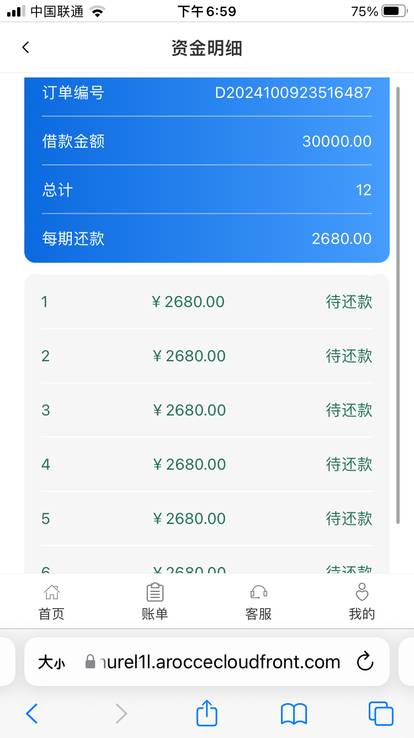
Task: Tap the 借款金额 30000.00 row
Action: point(207,141)
